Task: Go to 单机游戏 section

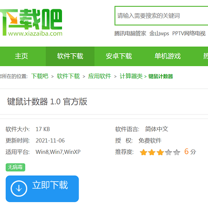Action: point(168,56)
